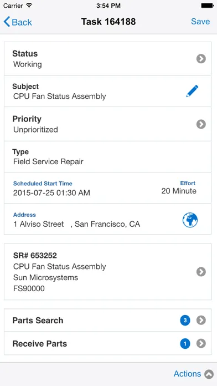
Task: Open the globe map icon for Address
Action: [x=190, y=220]
